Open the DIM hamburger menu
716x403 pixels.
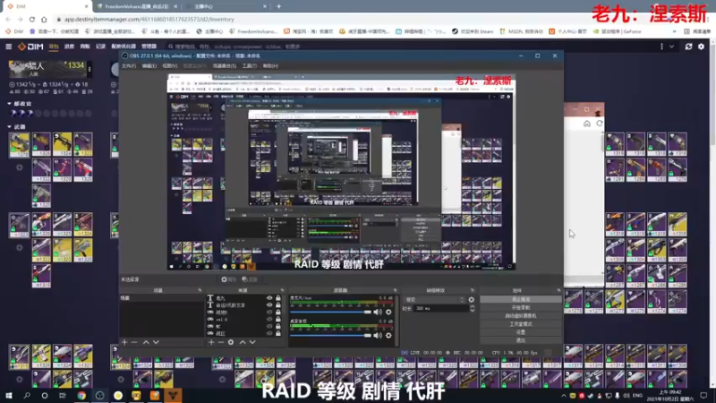(x=9, y=47)
